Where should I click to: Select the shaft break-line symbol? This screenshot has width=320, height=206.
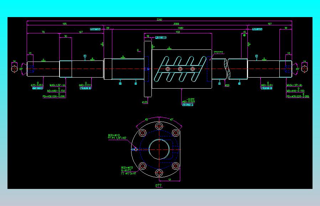point(227,69)
